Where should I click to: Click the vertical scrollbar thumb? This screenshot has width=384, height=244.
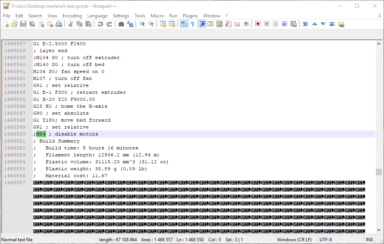pos(379,172)
